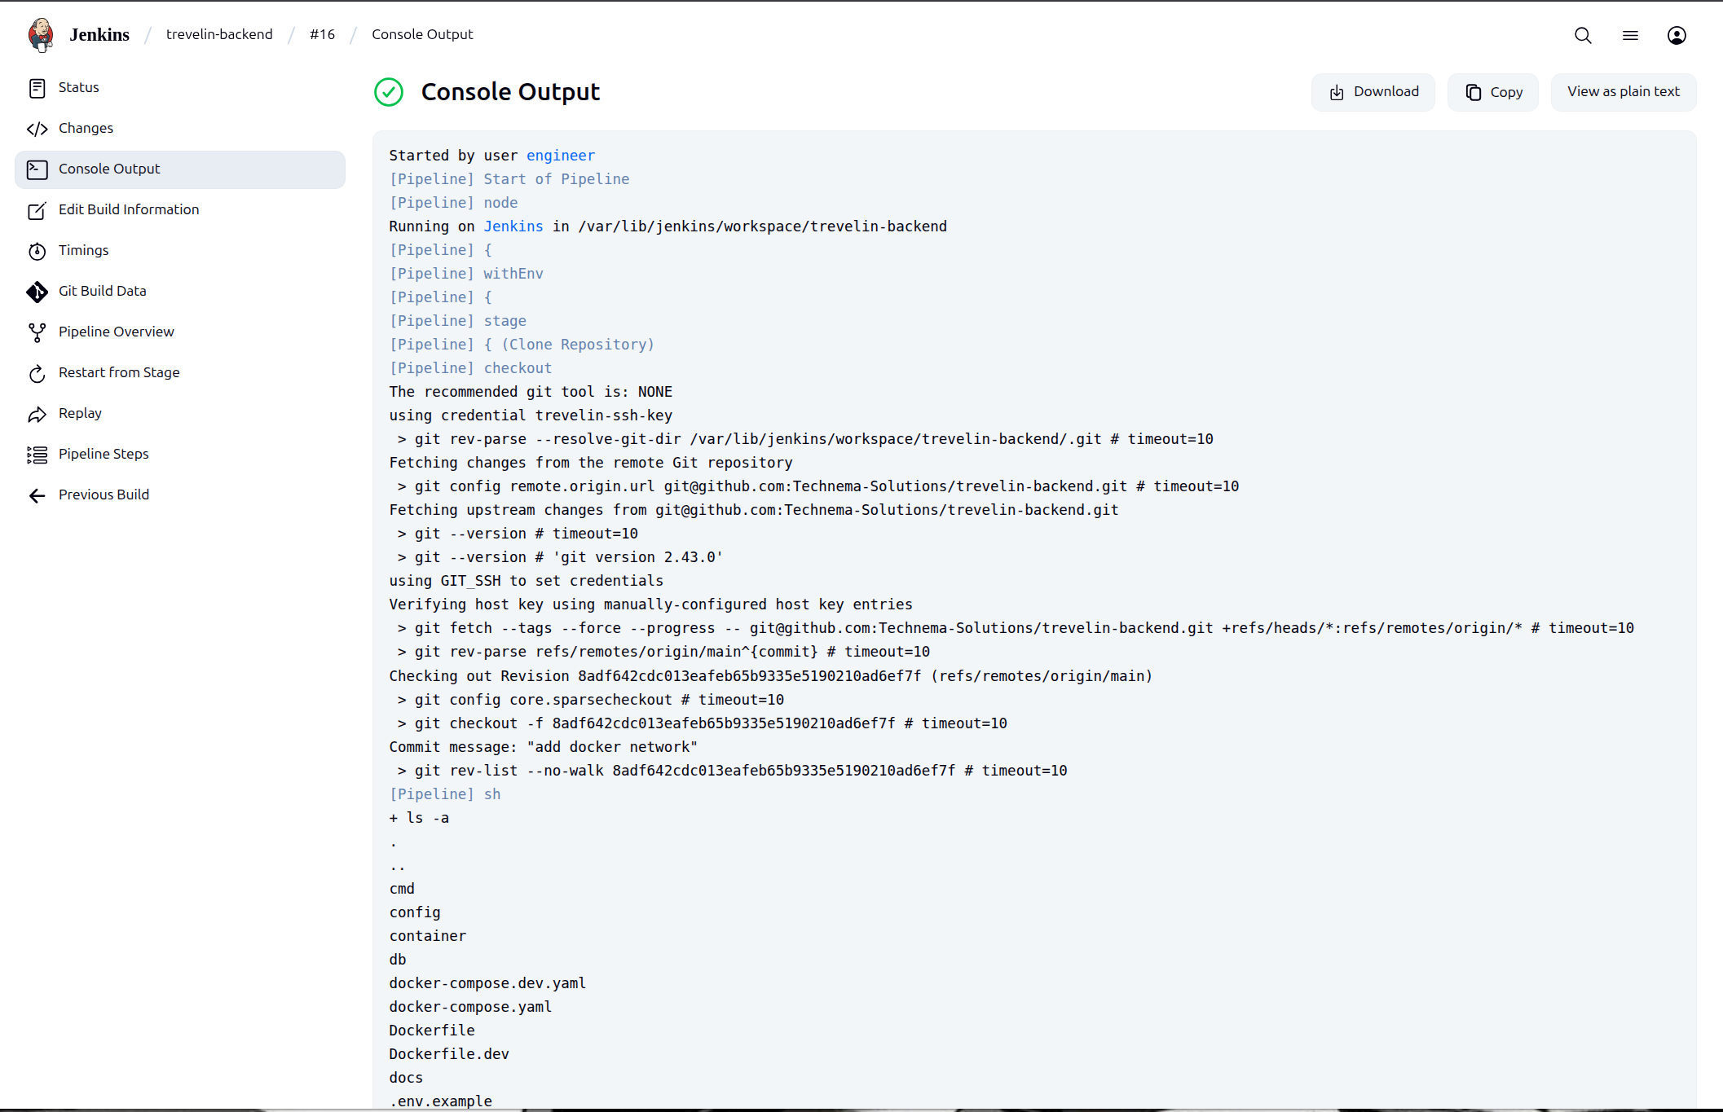Image resolution: width=1723 pixels, height=1112 pixels.
Task: Open build #16 from the breadcrumb
Action: point(322,34)
